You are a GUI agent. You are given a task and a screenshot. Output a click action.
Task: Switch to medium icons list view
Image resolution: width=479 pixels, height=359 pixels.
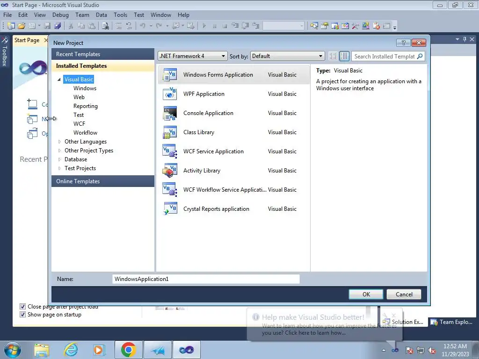click(344, 56)
